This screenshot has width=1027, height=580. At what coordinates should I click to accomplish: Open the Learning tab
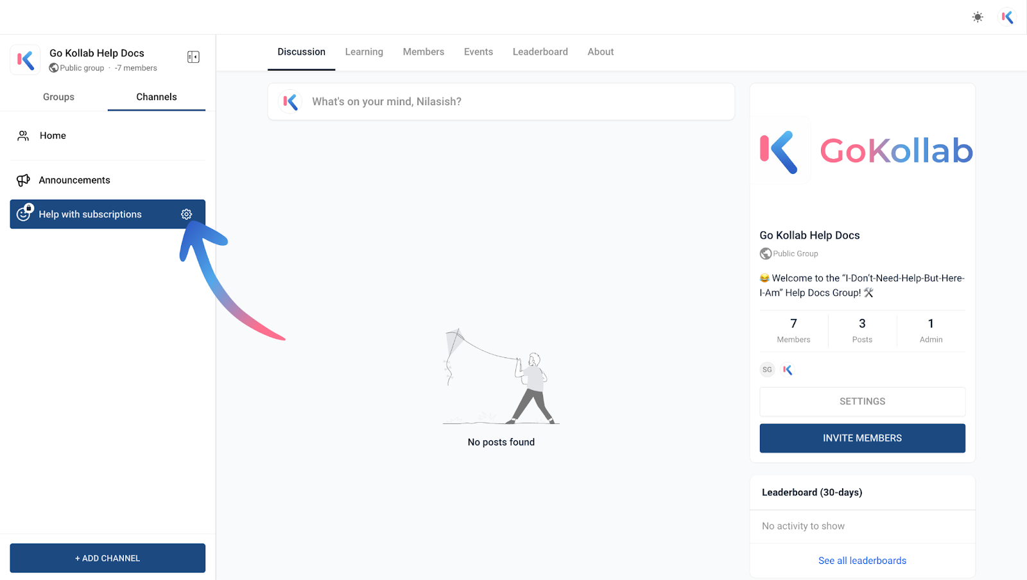tap(364, 52)
